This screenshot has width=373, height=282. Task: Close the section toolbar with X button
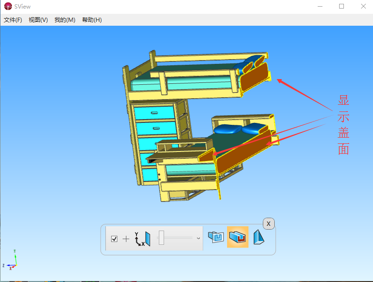(x=269, y=224)
